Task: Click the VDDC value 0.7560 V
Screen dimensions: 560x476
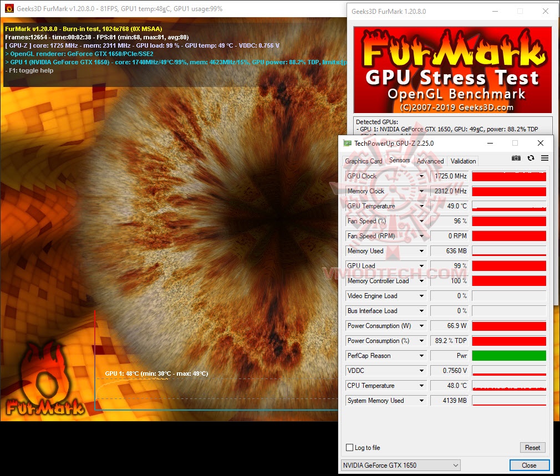Action: click(450, 371)
